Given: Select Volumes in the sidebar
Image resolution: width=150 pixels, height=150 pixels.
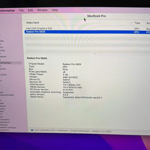Looking at the screenshot, I should tap(3, 109).
